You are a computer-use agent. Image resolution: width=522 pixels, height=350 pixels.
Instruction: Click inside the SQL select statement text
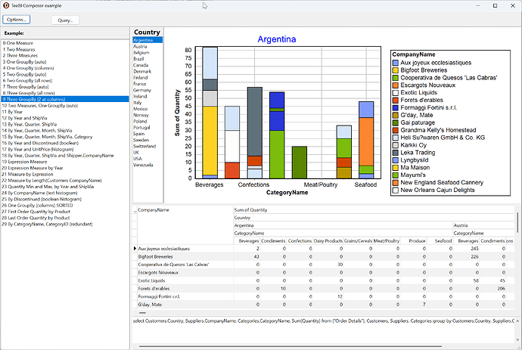pos(324,321)
